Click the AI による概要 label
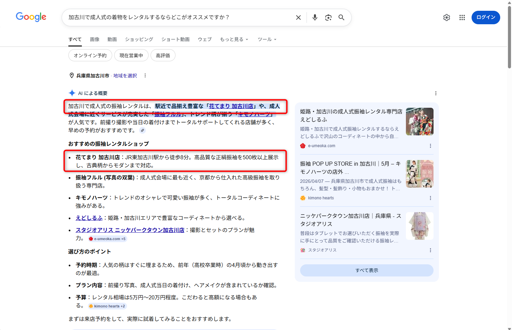This screenshot has width=512, height=330. (x=93, y=93)
